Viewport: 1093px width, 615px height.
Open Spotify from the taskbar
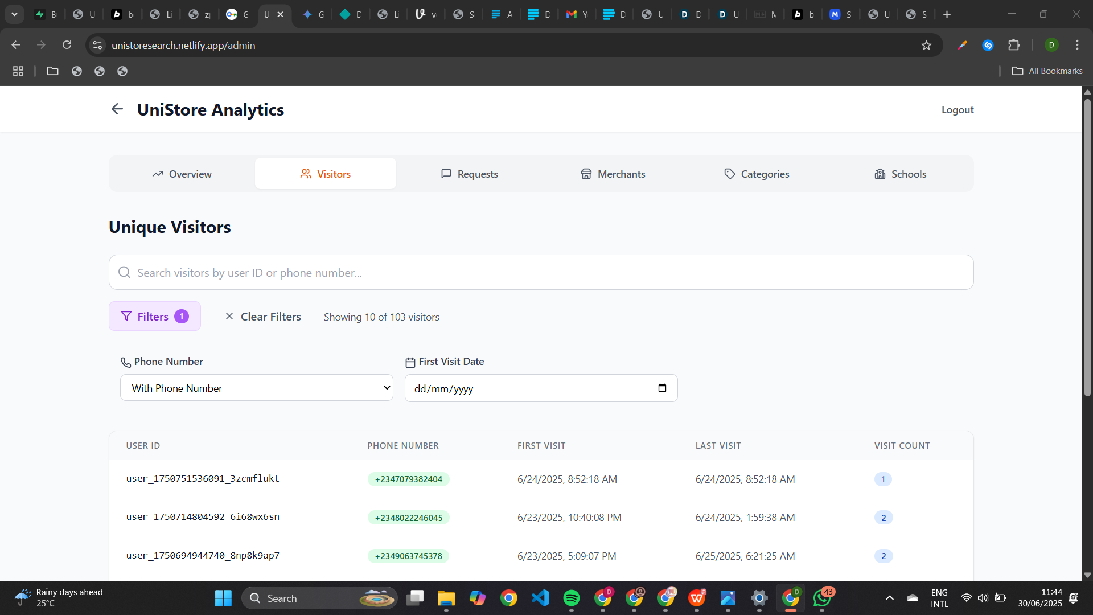(571, 598)
